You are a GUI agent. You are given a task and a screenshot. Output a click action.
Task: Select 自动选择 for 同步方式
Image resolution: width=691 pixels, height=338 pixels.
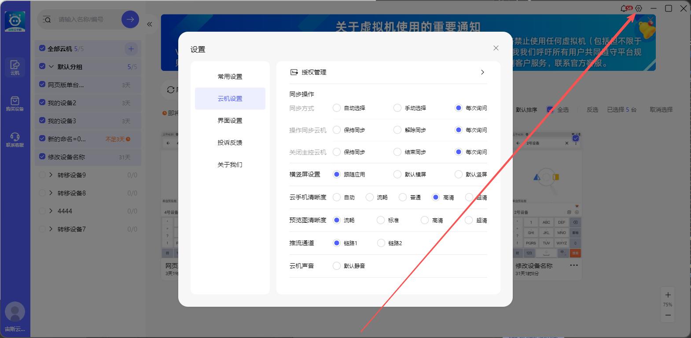[x=337, y=108]
